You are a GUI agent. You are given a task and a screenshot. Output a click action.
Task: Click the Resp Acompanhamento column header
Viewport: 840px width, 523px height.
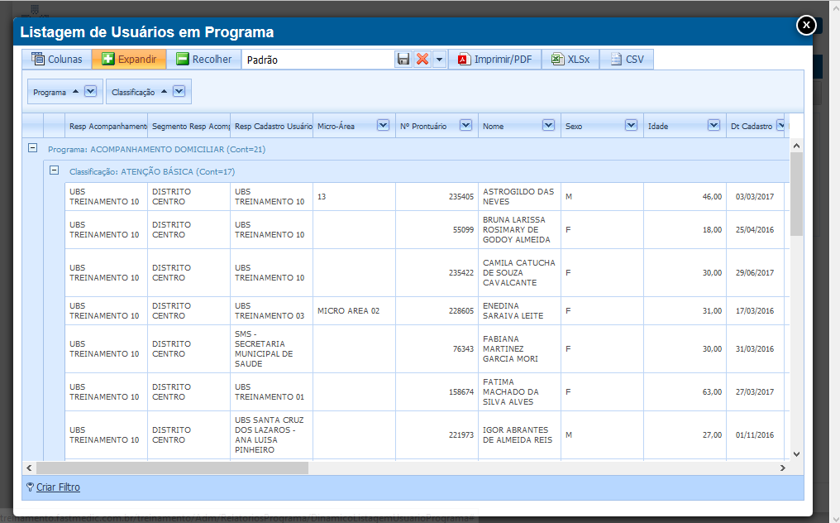click(x=106, y=126)
